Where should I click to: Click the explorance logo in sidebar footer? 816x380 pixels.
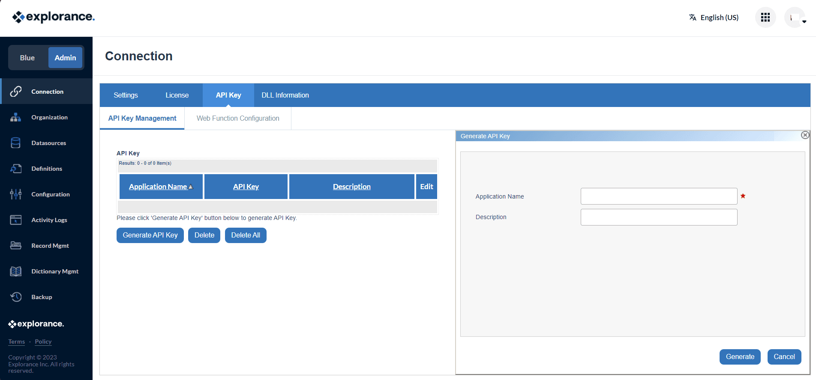coord(36,324)
